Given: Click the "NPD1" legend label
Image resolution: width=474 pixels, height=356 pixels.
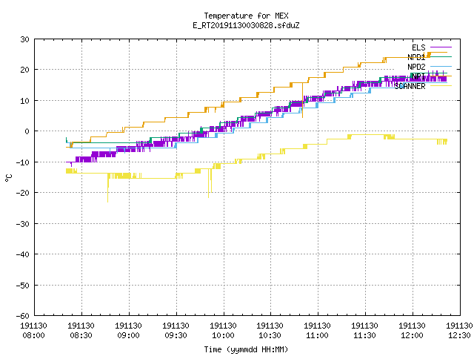Looking at the screenshot, I should 416,57.
